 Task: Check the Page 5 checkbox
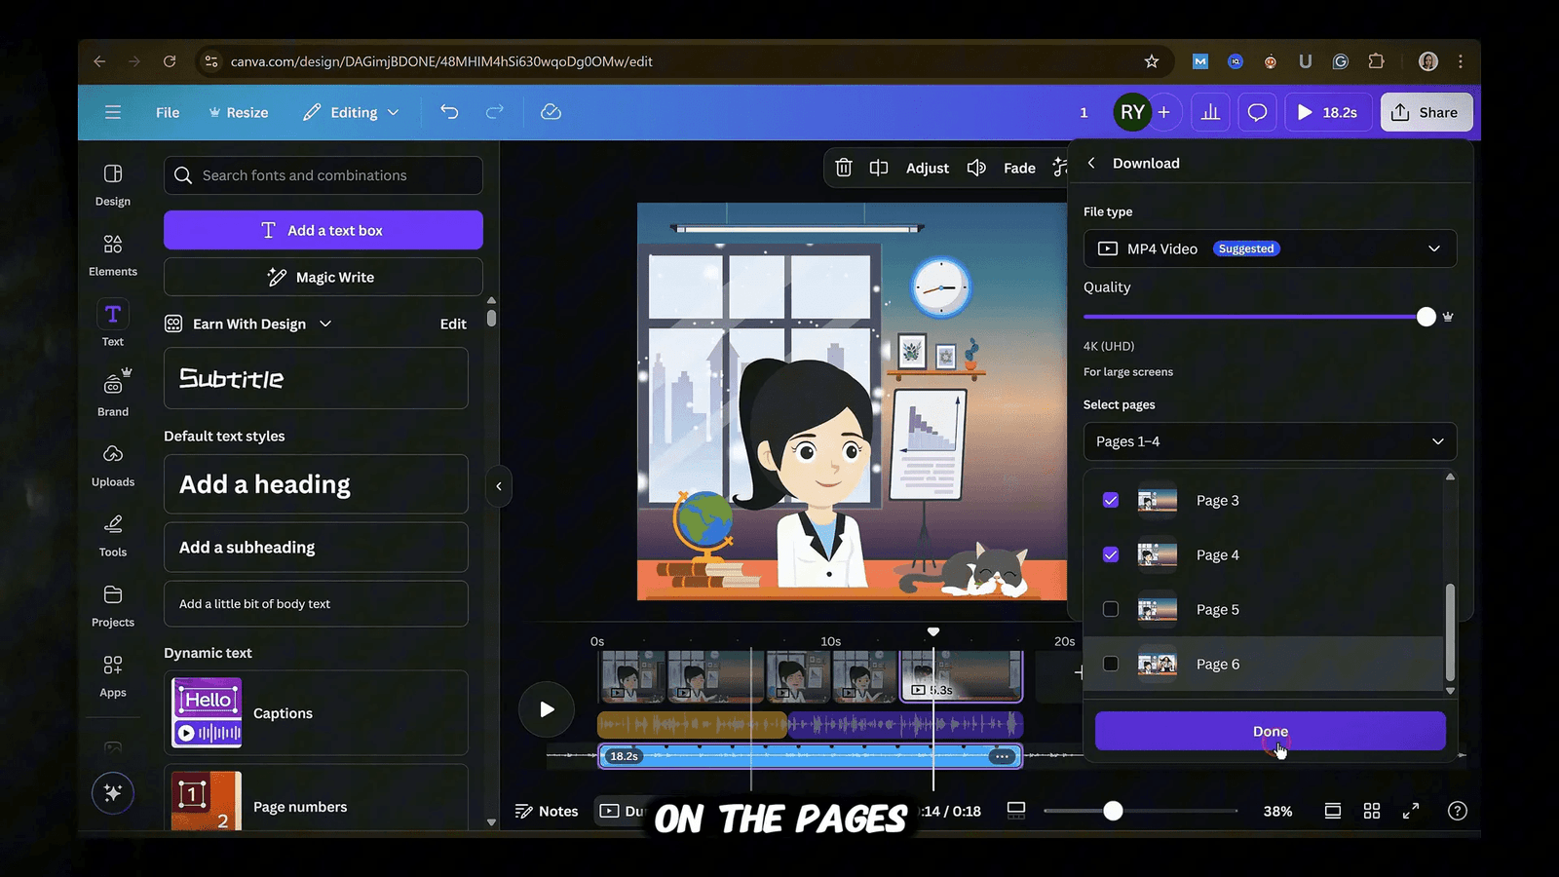click(1111, 609)
